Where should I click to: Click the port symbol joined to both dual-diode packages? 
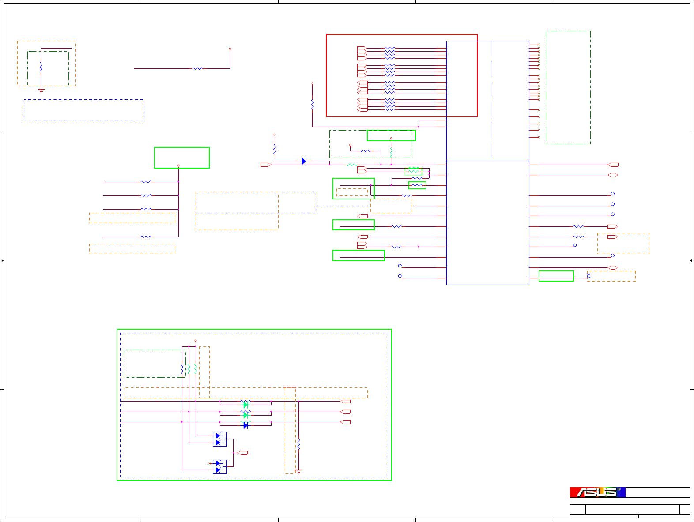243,453
